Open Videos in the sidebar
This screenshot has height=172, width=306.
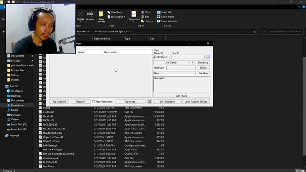[x=13, y=119]
